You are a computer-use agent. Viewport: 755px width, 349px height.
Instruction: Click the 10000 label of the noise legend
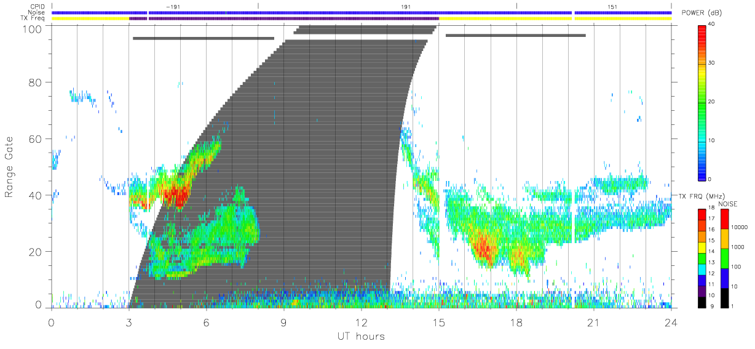[740, 228]
